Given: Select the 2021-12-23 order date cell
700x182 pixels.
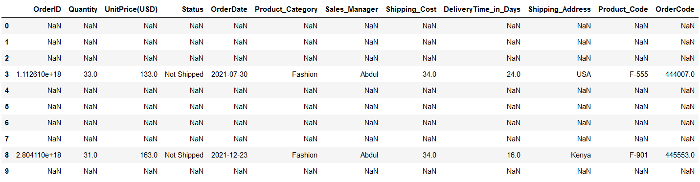Looking at the screenshot, I should pyautogui.click(x=229, y=155).
